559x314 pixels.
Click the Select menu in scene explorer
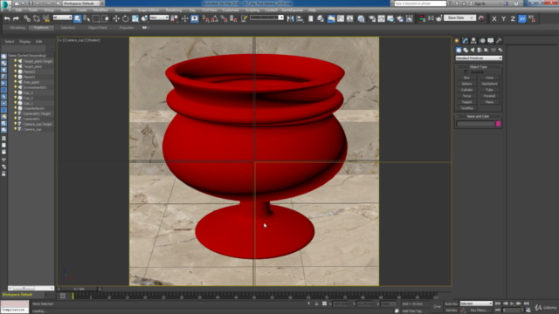click(x=10, y=42)
